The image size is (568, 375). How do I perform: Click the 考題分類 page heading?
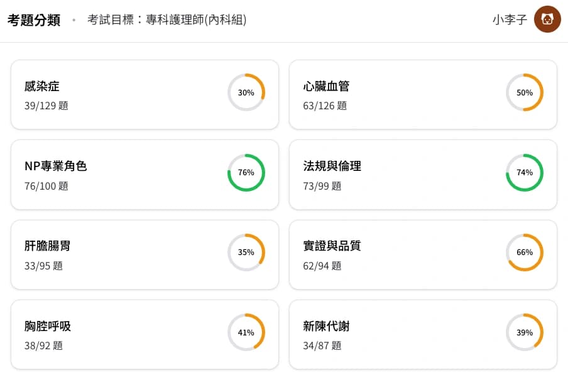point(34,20)
